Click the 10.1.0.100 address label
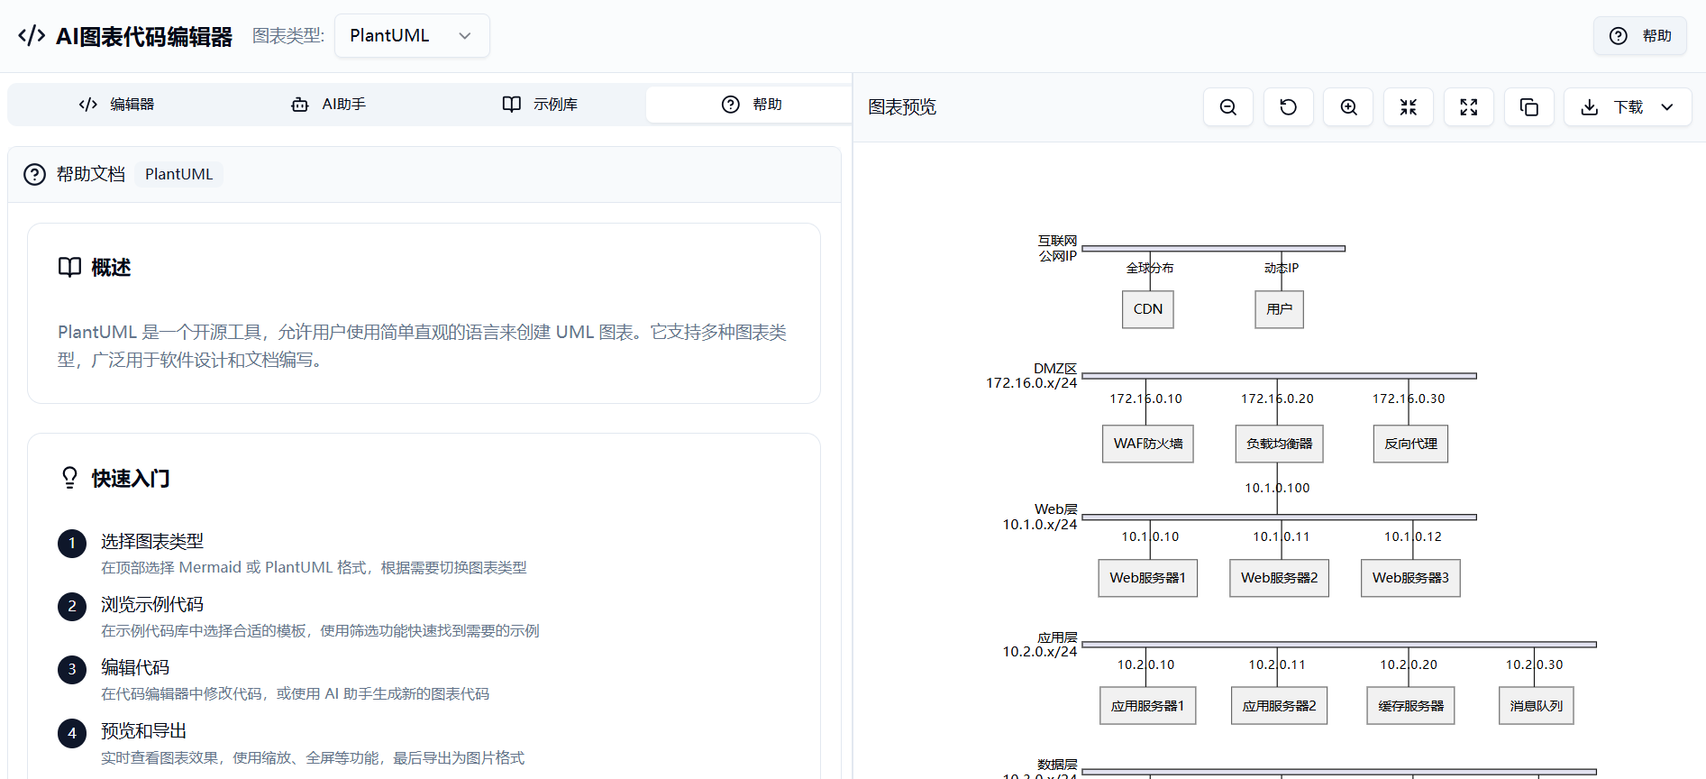Screen dimensions: 1706x779 (1277, 488)
